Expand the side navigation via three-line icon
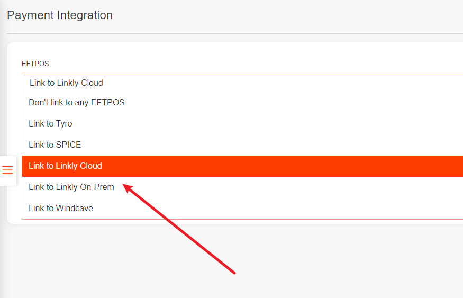 7,170
